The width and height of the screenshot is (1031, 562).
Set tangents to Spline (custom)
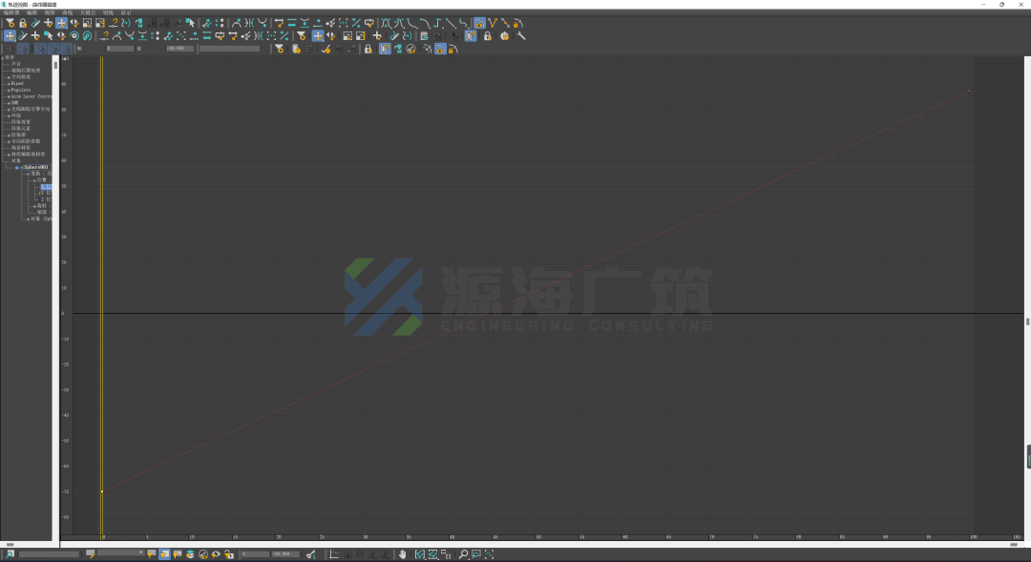399,23
